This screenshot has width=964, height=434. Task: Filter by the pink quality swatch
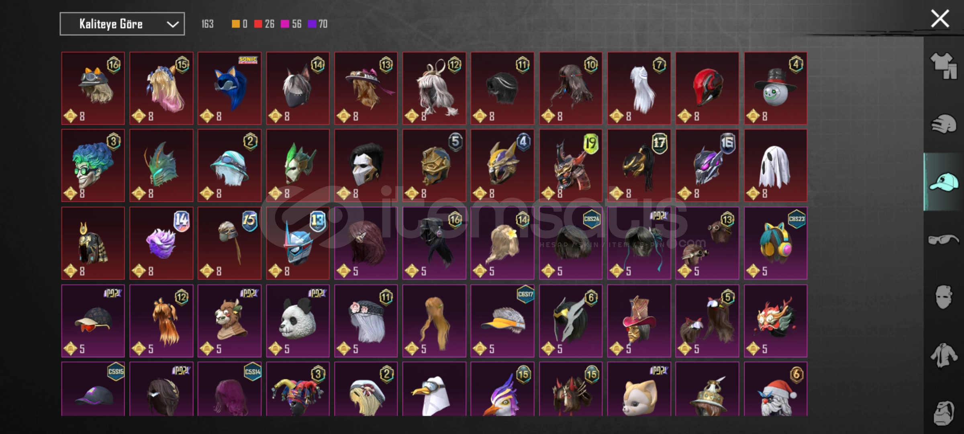coord(285,24)
